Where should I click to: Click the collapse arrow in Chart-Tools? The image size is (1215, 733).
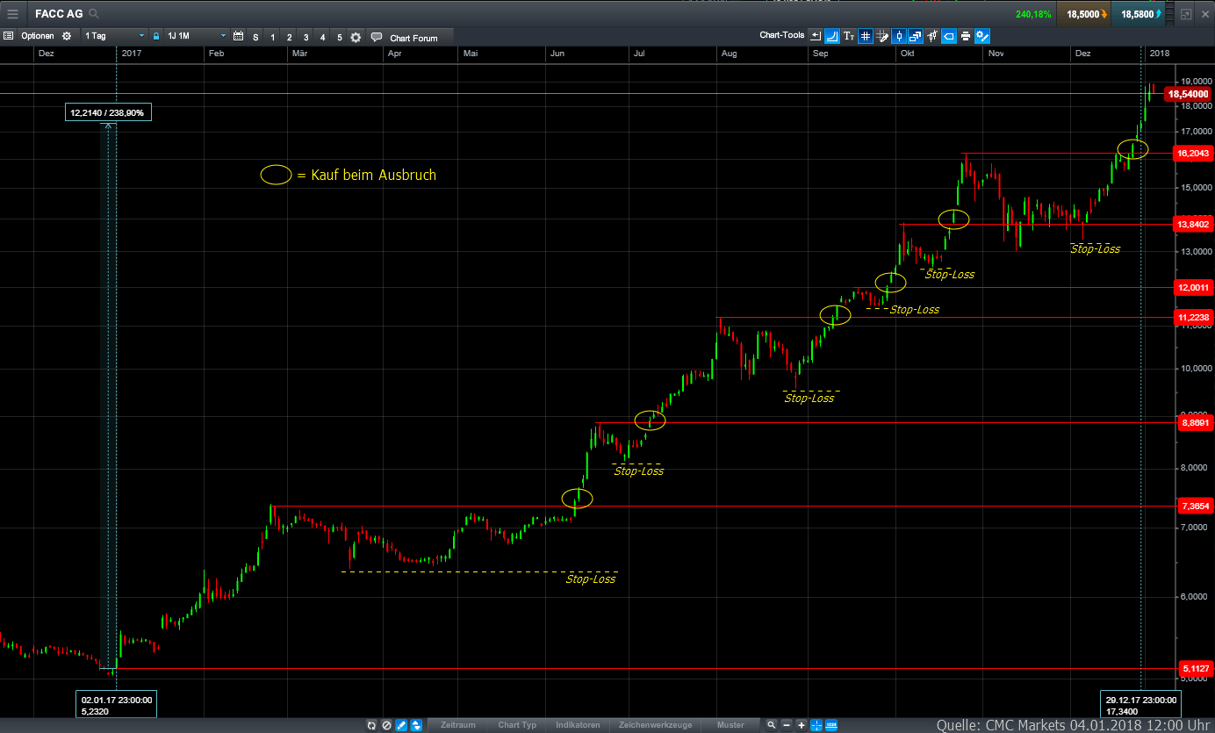816,36
